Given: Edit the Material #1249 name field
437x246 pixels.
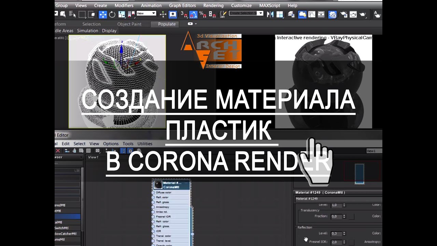Looking at the screenshot, I should pos(338,199).
